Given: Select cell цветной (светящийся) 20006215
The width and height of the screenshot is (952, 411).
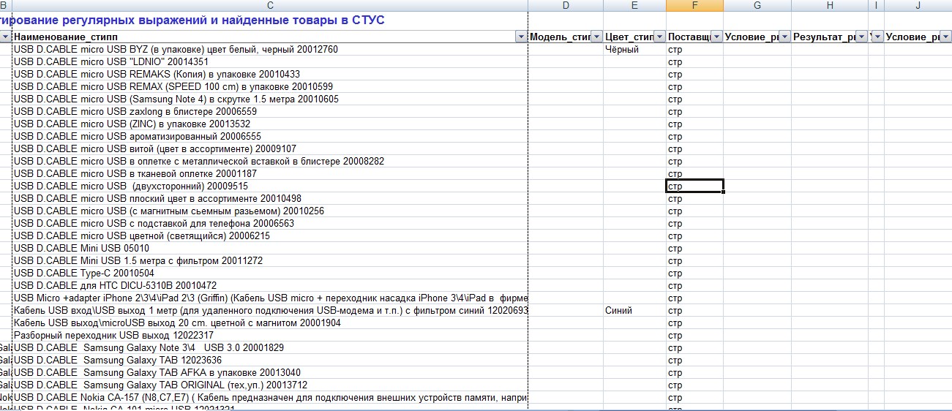Looking at the screenshot, I should pos(270,236).
